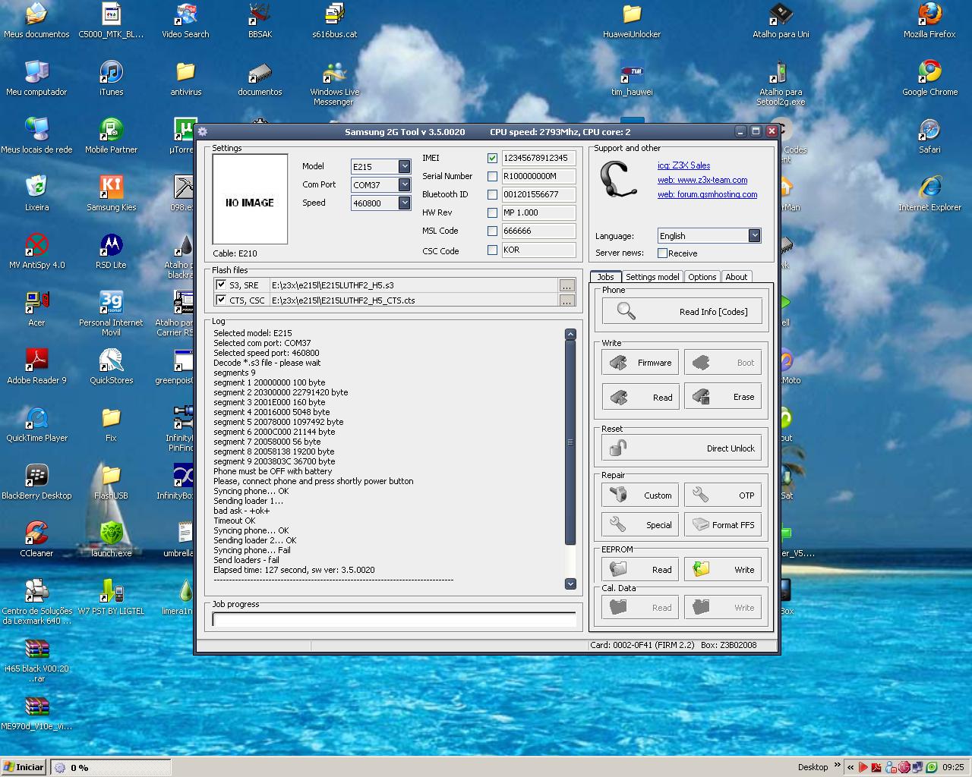
Task: Open BBSAK desktop icon
Action: [260, 20]
